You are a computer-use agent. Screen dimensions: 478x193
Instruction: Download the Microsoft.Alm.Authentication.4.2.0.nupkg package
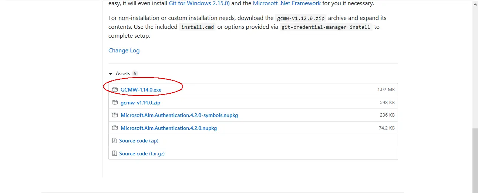click(169, 128)
